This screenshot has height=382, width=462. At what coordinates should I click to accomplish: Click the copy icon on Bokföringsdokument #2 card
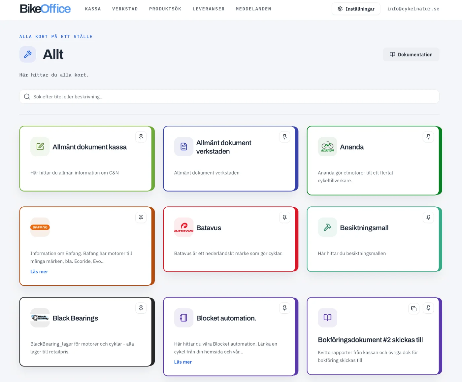pos(414,309)
